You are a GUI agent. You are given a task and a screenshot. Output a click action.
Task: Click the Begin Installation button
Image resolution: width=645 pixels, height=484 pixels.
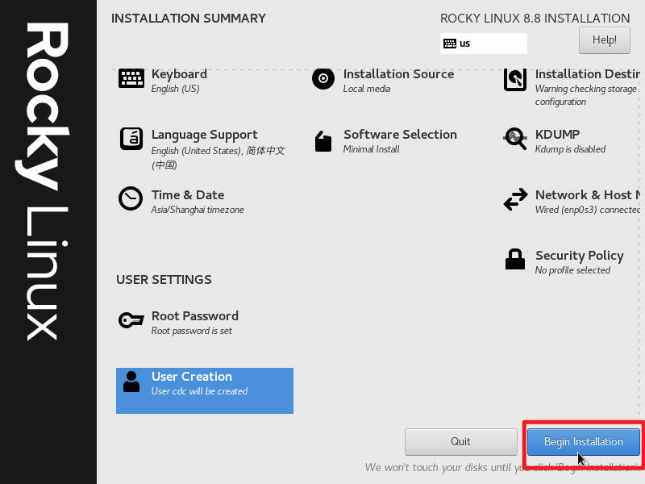click(583, 441)
